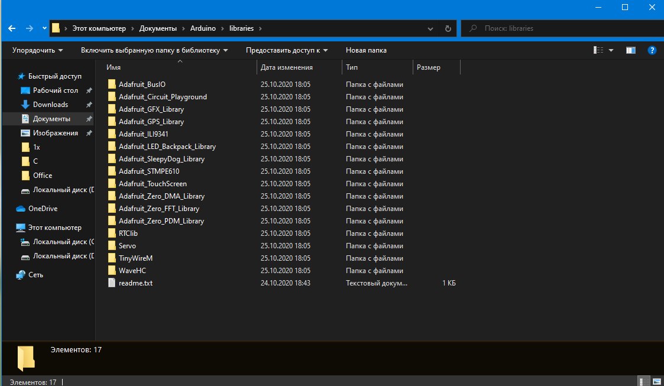Image resolution: width=664 pixels, height=386 pixels.
Task: Click the WaveHC folder icon
Action: point(112,271)
